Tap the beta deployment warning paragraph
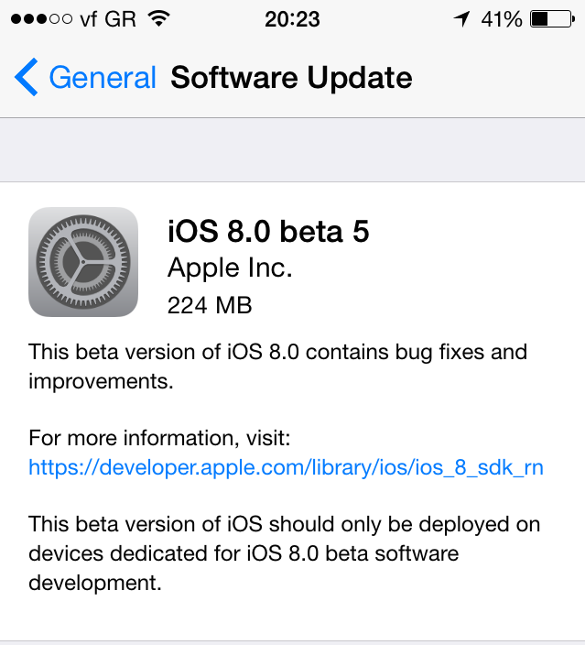Screen dimensions: 585x645 point(284,553)
